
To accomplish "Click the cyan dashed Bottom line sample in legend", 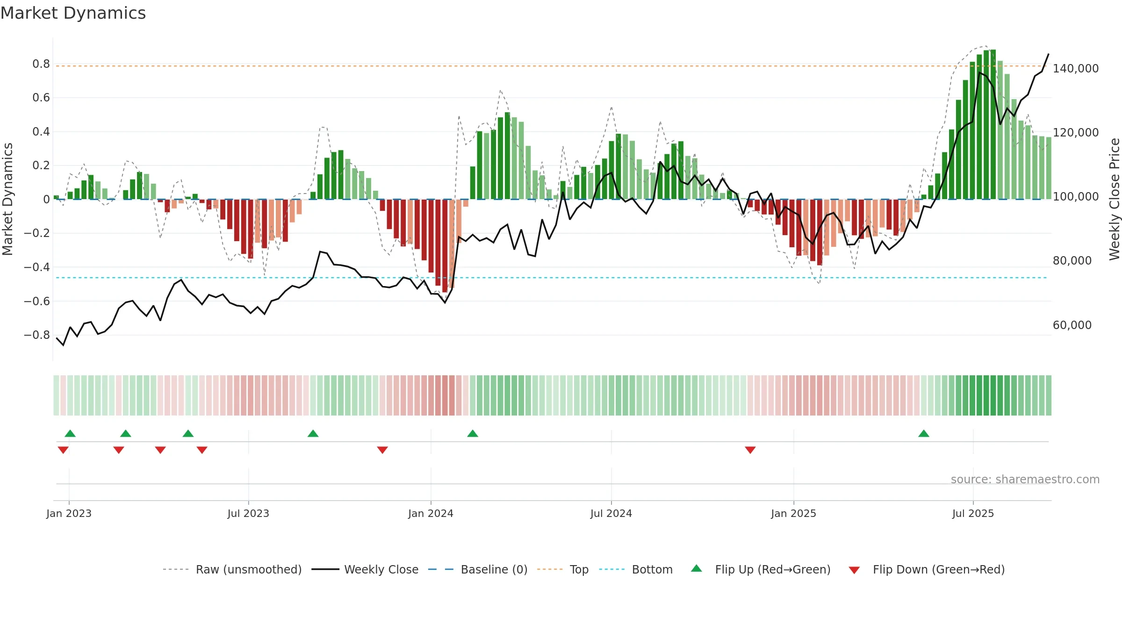I will 612,569.
